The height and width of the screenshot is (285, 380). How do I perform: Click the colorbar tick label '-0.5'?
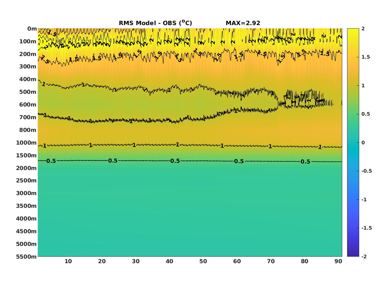[367, 171]
